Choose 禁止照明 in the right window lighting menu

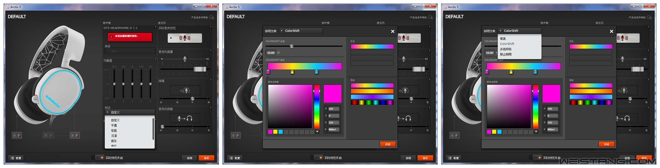[x=506, y=54]
